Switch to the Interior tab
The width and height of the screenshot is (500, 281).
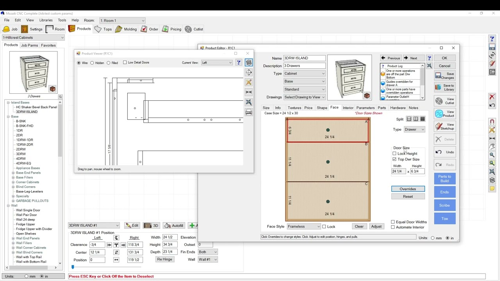coord(348,108)
